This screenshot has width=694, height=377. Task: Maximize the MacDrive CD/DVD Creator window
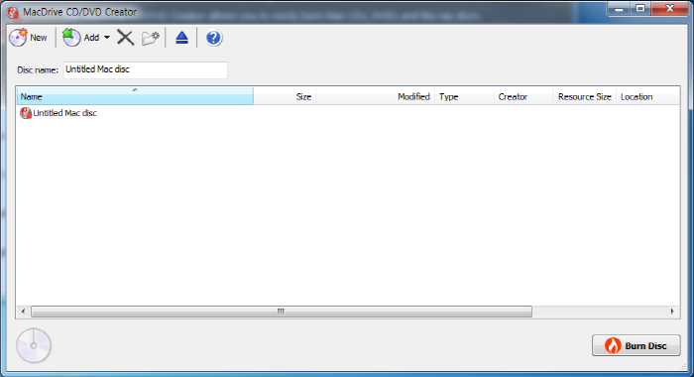640,9
